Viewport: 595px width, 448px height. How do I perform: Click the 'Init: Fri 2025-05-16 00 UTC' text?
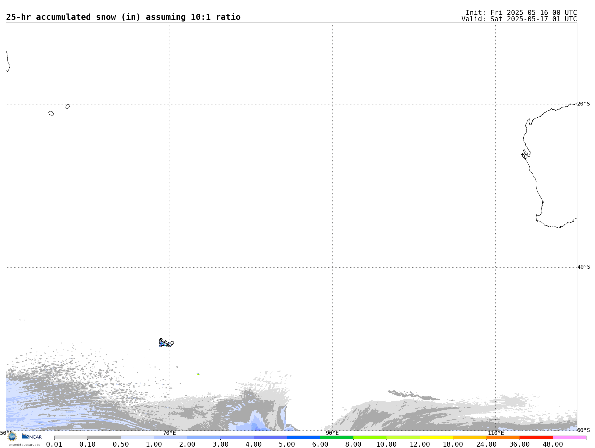point(521,13)
